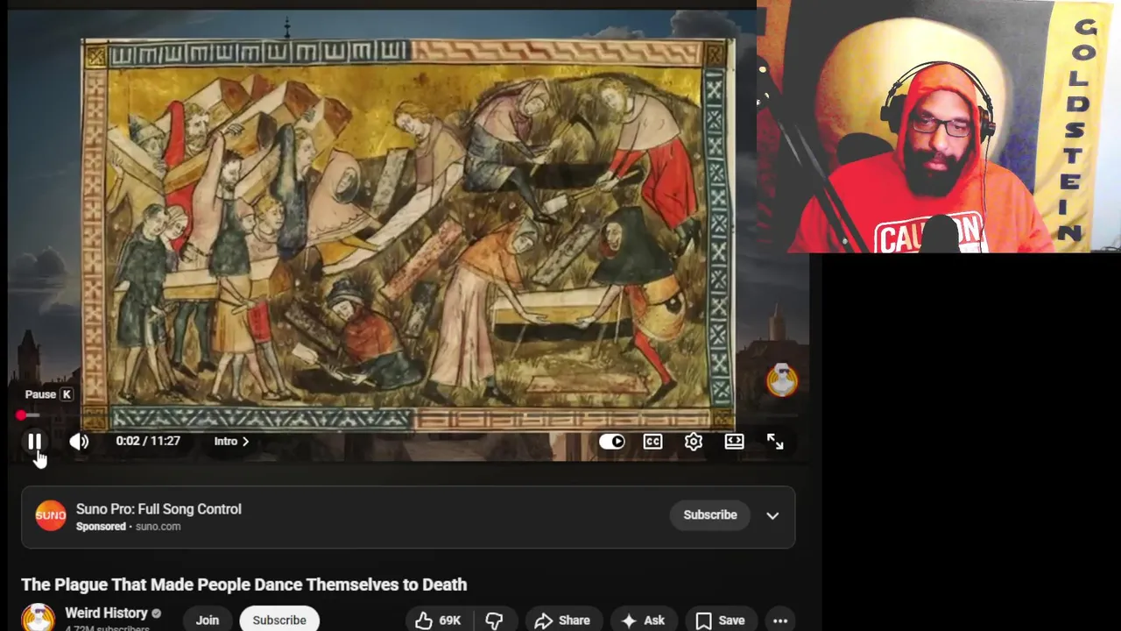Viewport: 1121px width, 631px height.
Task: Like the video with the thumbs up
Action: (439, 620)
